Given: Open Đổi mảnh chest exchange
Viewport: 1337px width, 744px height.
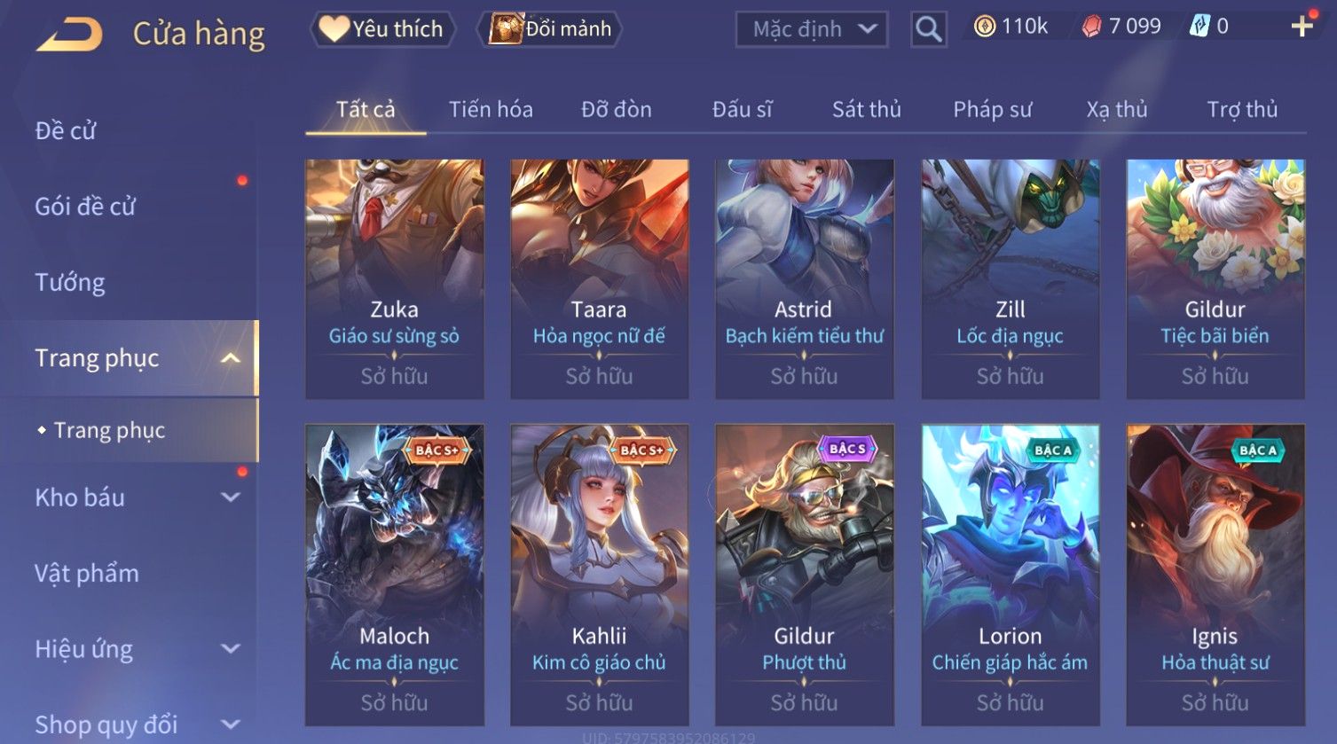Looking at the screenshot, I should [550, 29].
